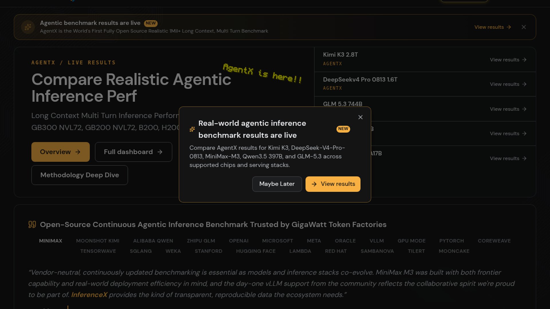Select the LAMBDA tab

pos(300,251)
